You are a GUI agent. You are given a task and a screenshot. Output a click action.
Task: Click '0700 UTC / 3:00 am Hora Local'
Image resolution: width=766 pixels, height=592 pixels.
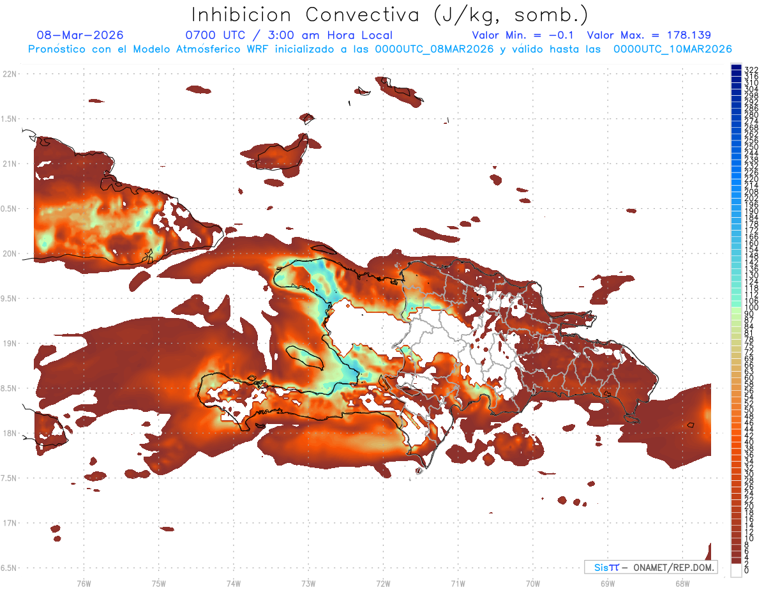coord(289,35)
